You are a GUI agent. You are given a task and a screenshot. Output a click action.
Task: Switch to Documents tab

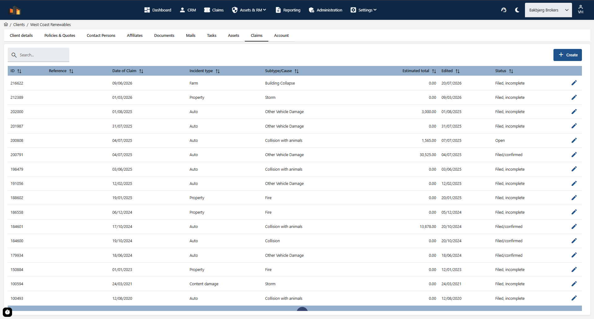coord(164,35)
